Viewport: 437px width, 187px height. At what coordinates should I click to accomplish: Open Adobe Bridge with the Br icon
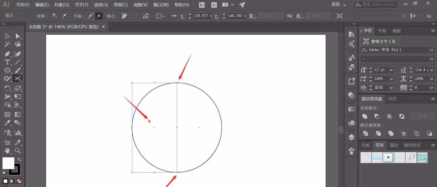coord(201,5)
